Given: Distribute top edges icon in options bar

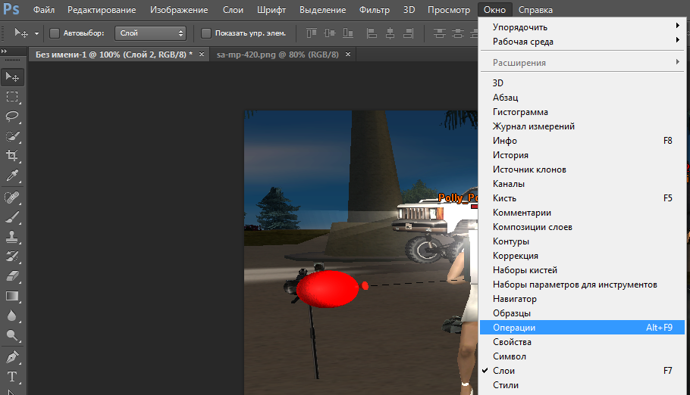Looking at the screenshot, I should point(440,33).
